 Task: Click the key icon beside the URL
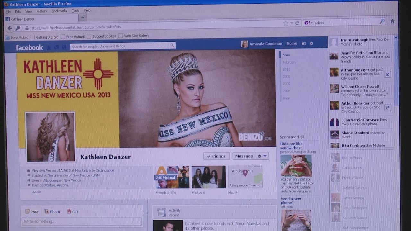pyautogui.click(x=18, y=28)
